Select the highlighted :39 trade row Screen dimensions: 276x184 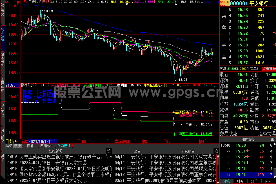click(246, 175)
